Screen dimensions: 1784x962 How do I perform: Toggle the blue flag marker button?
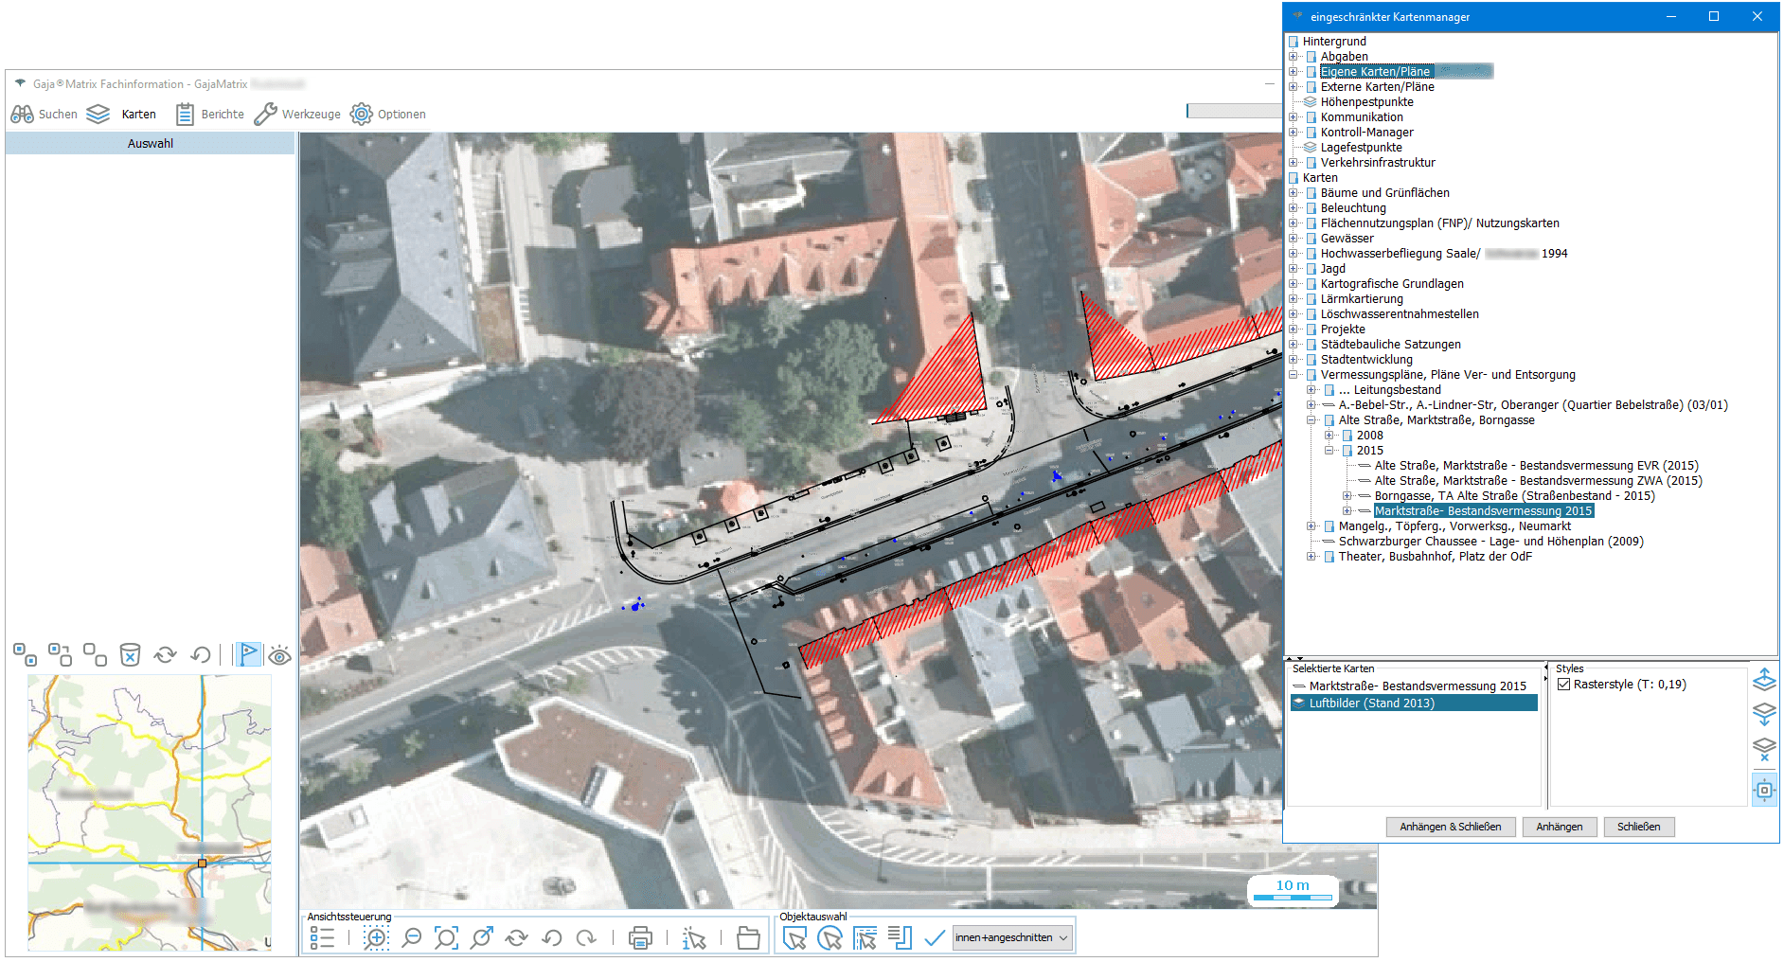tap(248, 653)
